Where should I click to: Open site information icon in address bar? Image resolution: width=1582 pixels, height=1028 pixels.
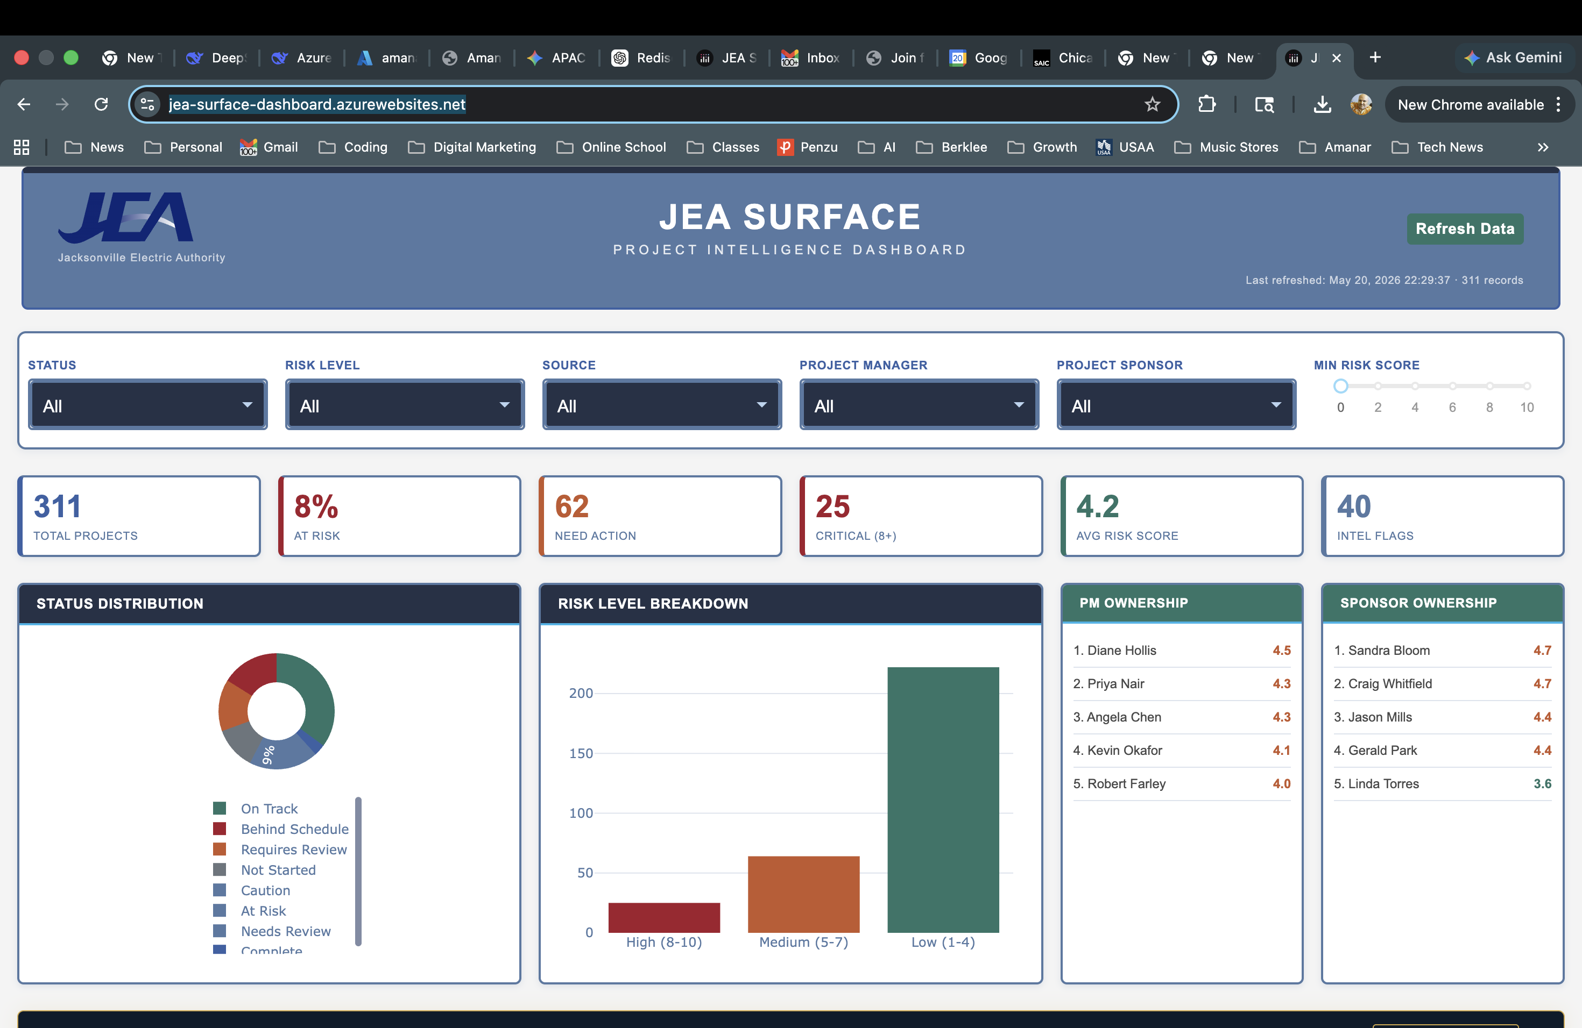coord(147,104)
